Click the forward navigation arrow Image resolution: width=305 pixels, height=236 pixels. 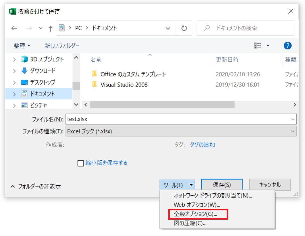(x=29, y=29)
